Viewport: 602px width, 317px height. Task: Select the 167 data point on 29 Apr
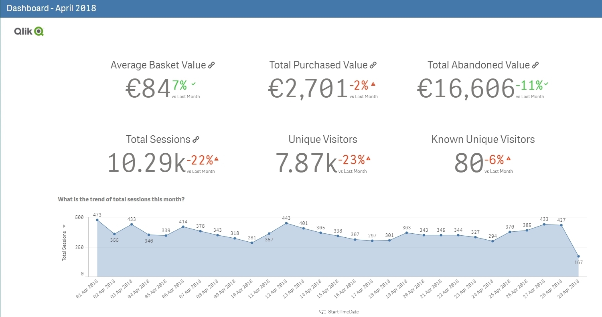coord(578,256)
